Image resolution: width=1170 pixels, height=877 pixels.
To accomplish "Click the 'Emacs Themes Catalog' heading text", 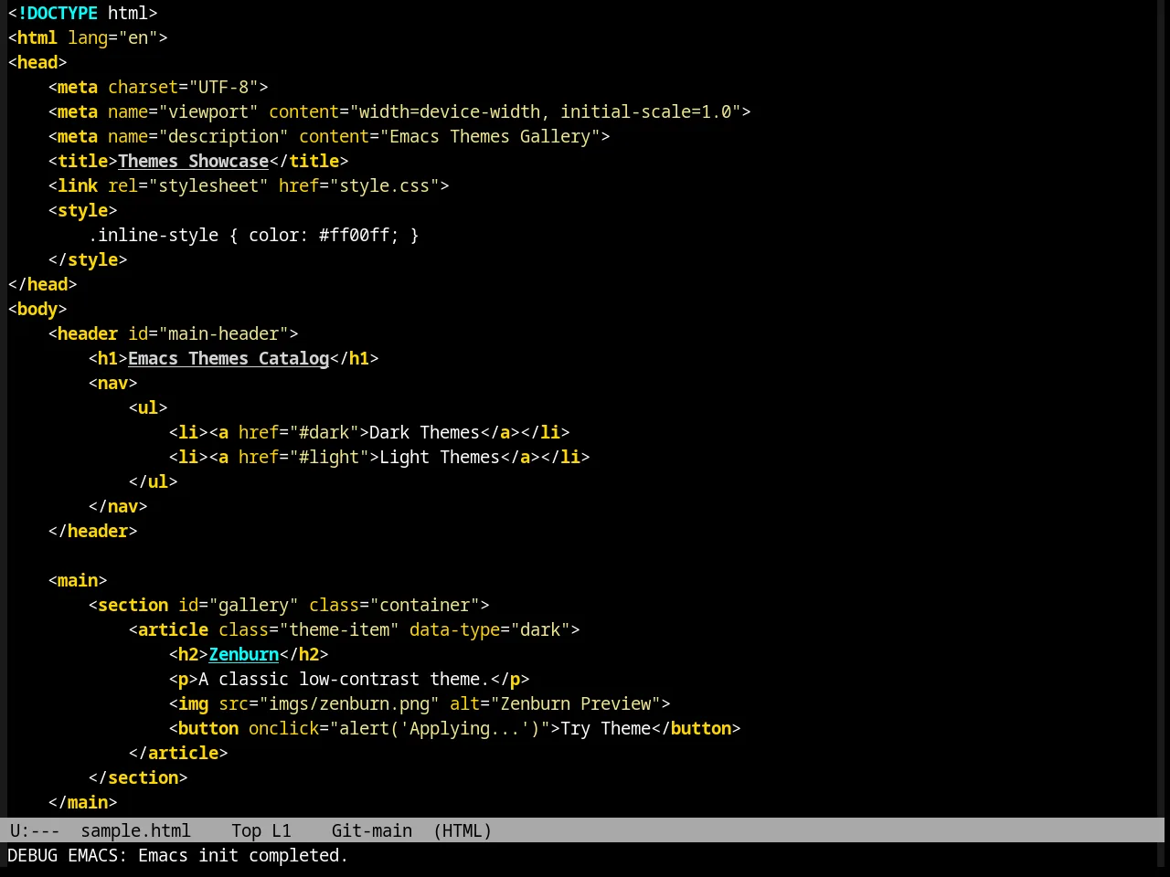I will 229,358.
